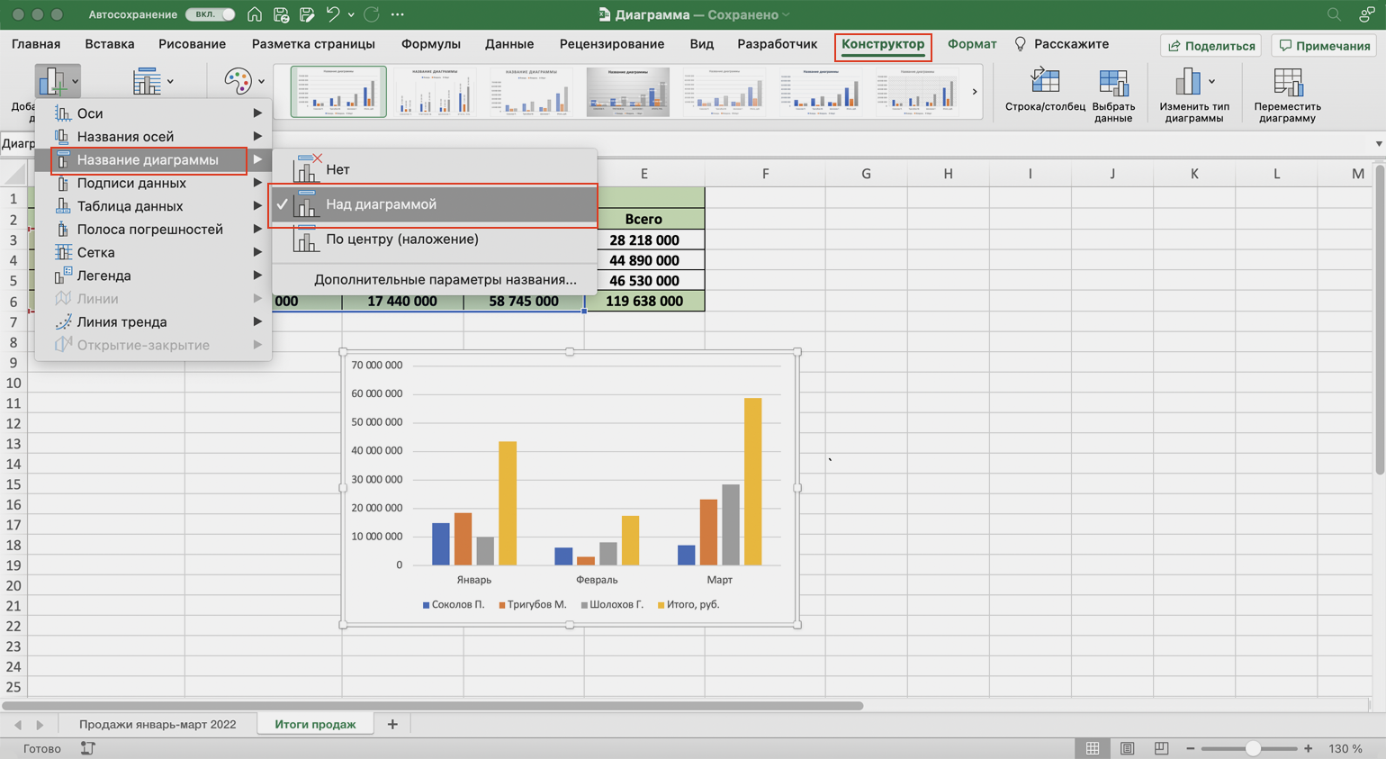Click Поделиться button

coord(1211,45)
